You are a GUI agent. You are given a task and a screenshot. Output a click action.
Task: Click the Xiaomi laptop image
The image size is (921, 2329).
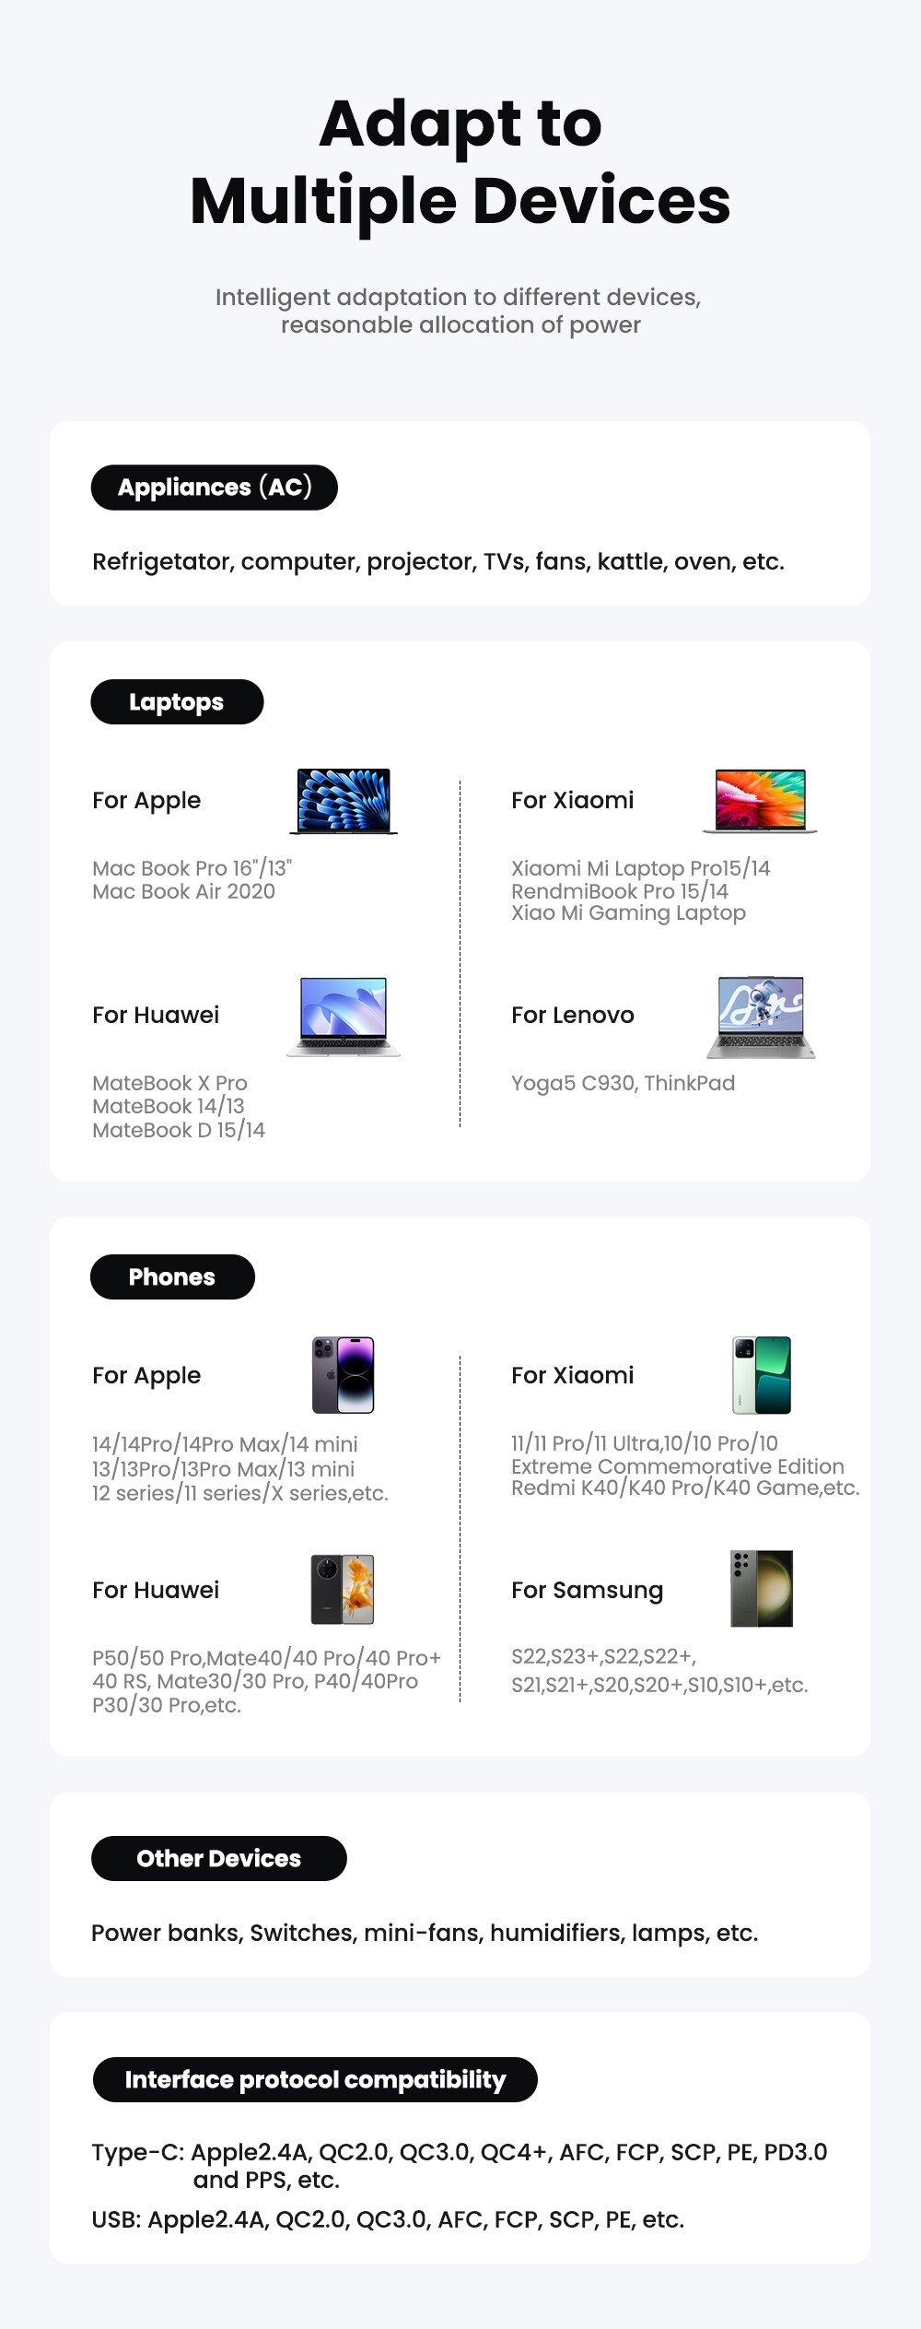pyautogui.click(x=760, y=801)
